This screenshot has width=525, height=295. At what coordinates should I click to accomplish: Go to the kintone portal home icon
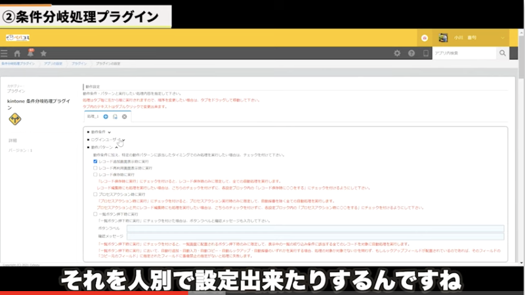coord(17,53)
